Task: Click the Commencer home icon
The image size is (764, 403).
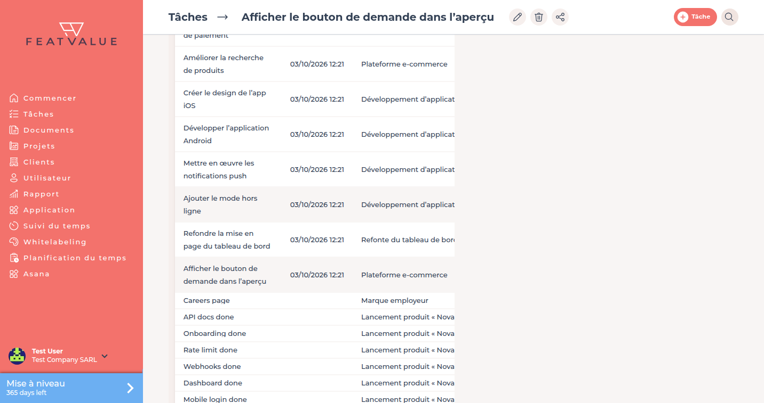Action: [x=14, y=98]
